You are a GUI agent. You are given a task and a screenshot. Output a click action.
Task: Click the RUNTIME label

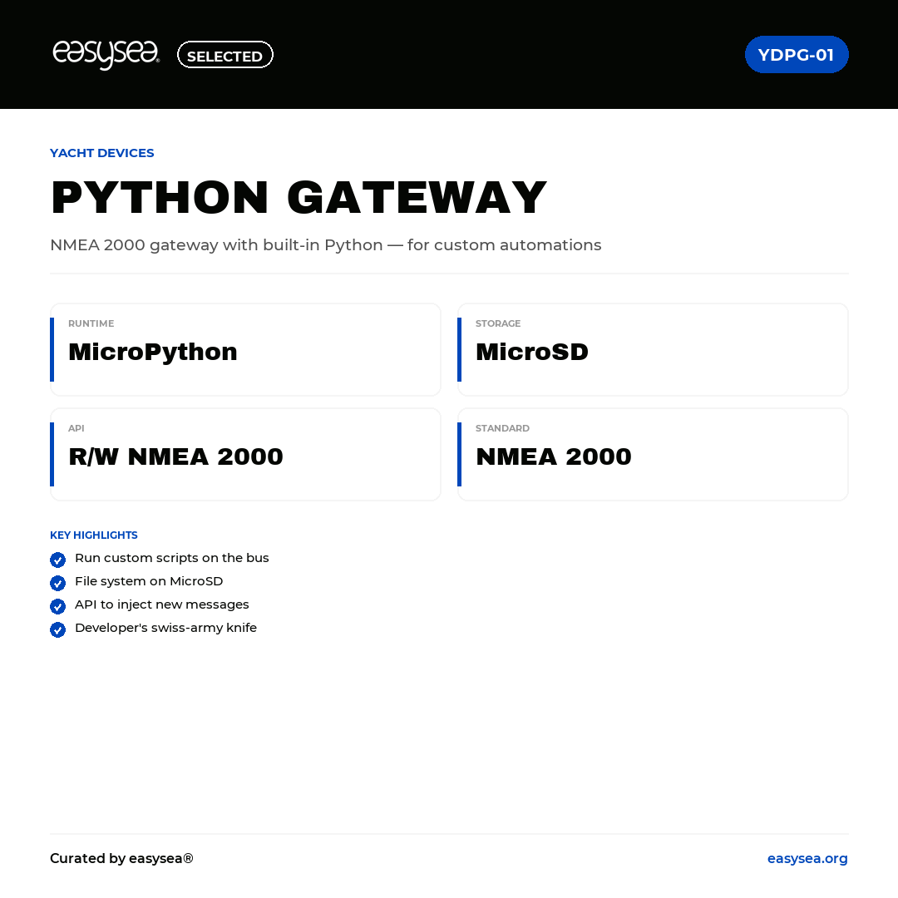(x=91, y=323)
